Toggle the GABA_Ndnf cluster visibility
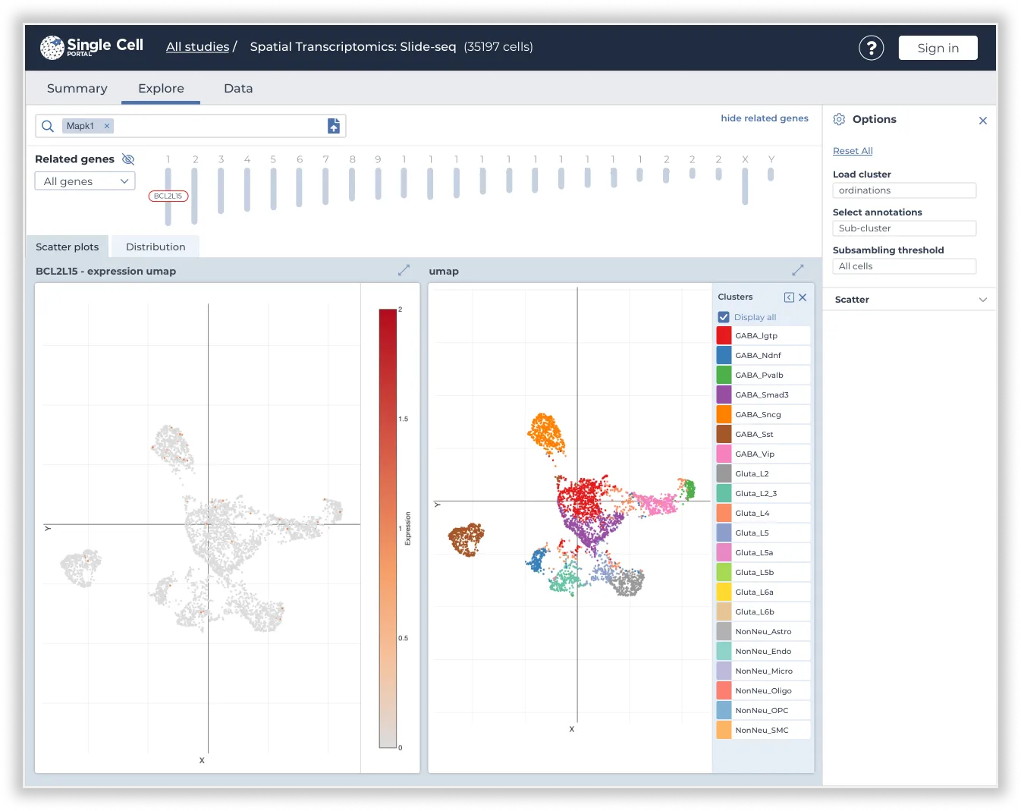Viewport: 1021px width, 811px height. click(763, 355)
